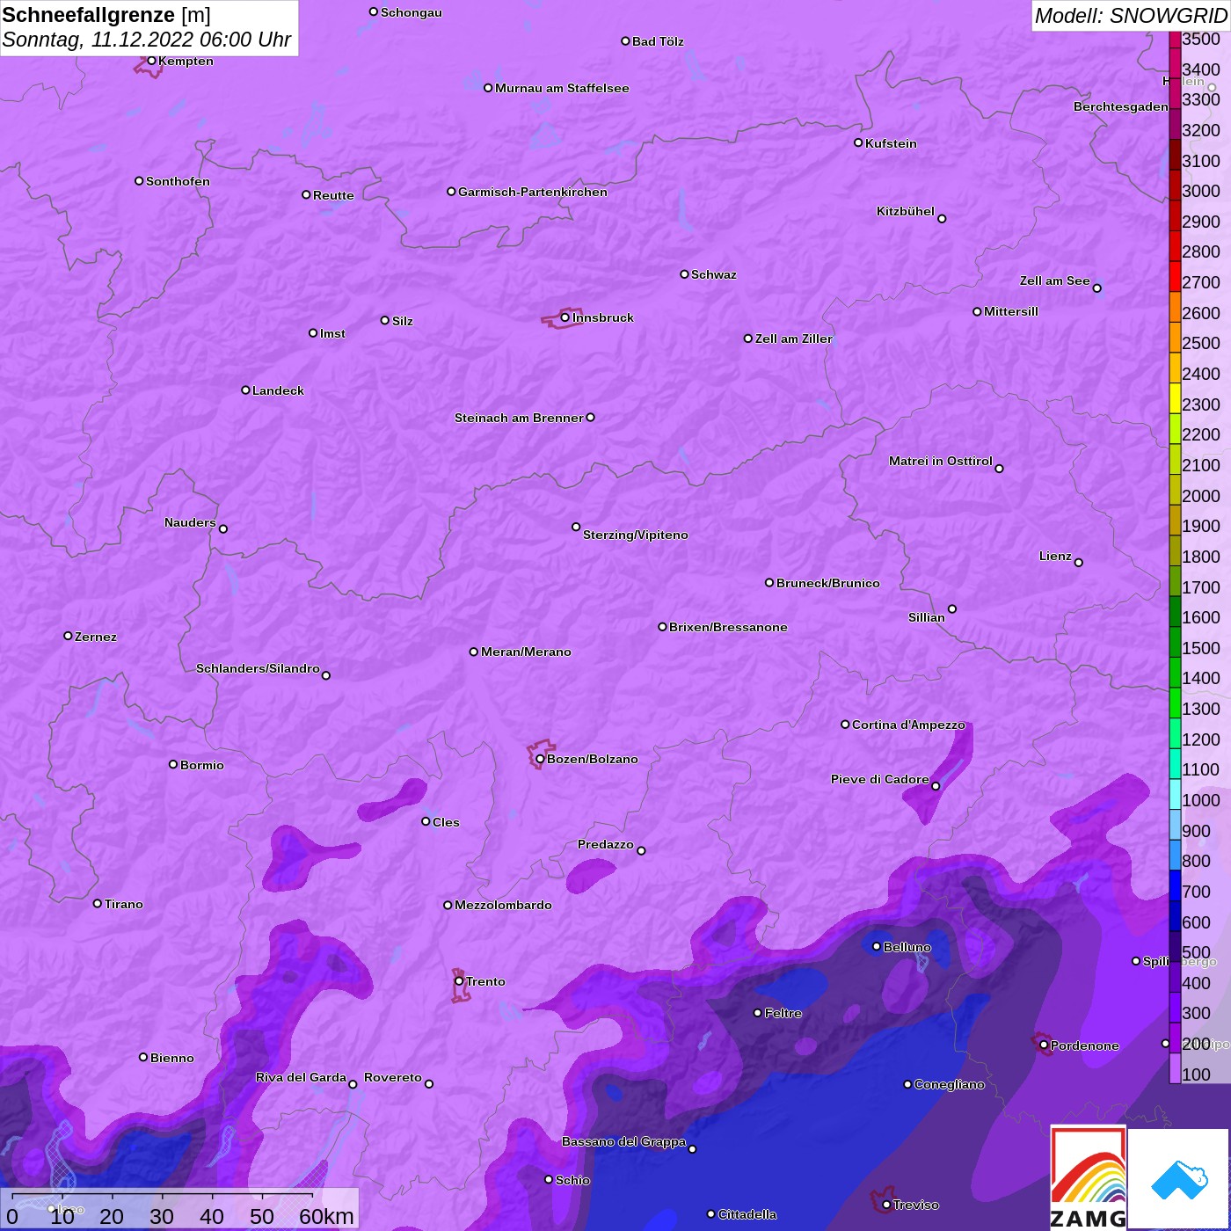Click the "Zell am Ziller" map label
Image resolution: width=1231 pixels, height=1231 pixels.
[794, 339]
